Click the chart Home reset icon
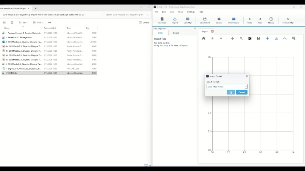 point(204,38)
